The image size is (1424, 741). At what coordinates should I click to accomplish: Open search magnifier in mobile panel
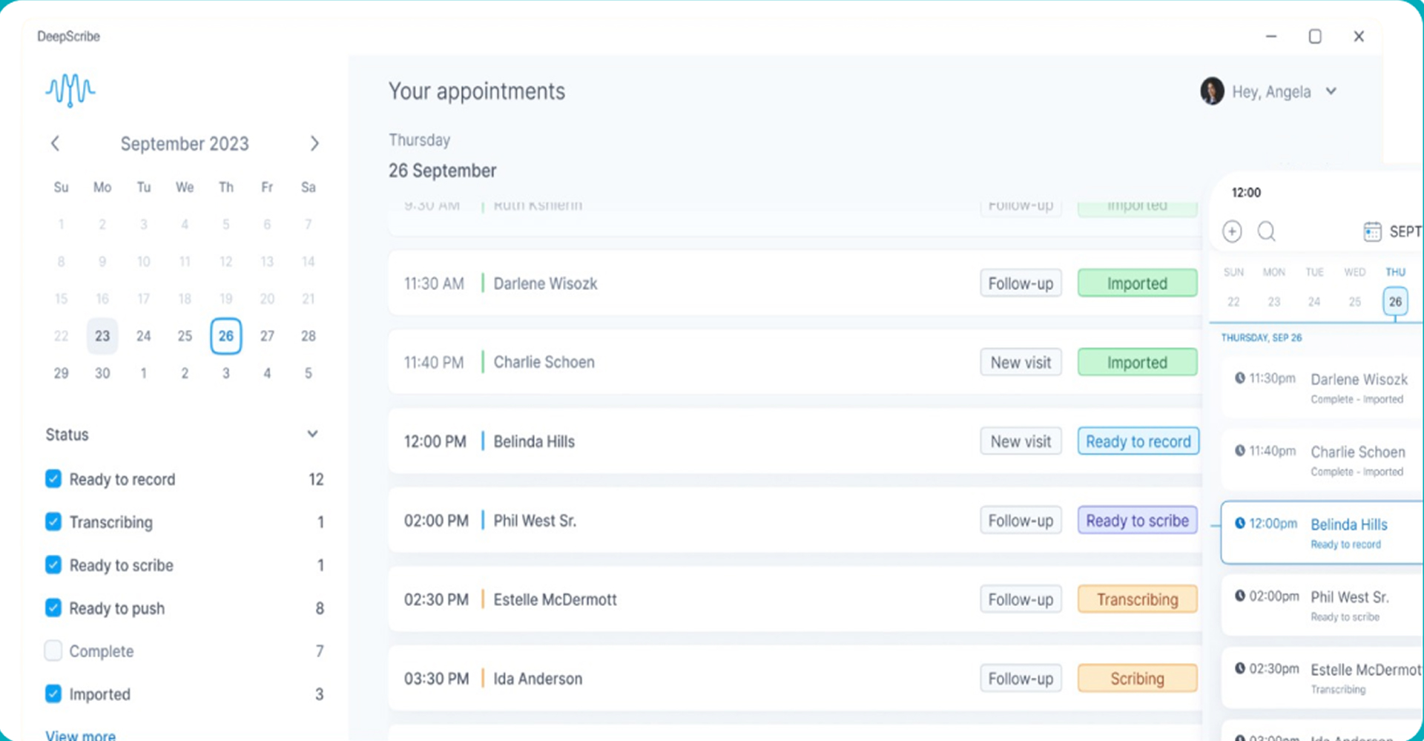pos(1267,231)
